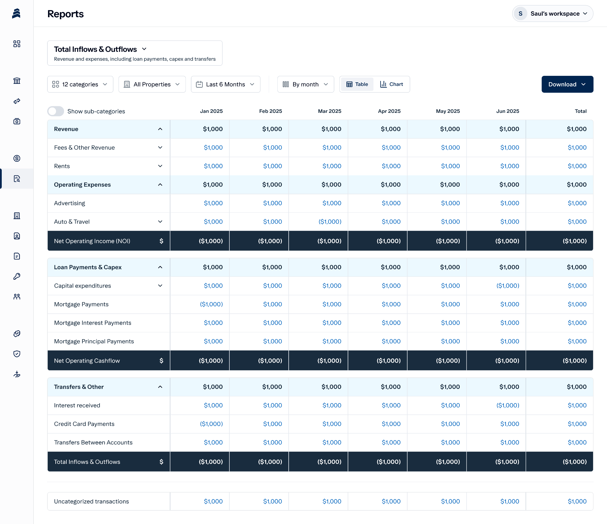The height and width of the screenshot is (524, 607).
Task: Open the 12 categories filter dropdown
Action: (80, 84)
